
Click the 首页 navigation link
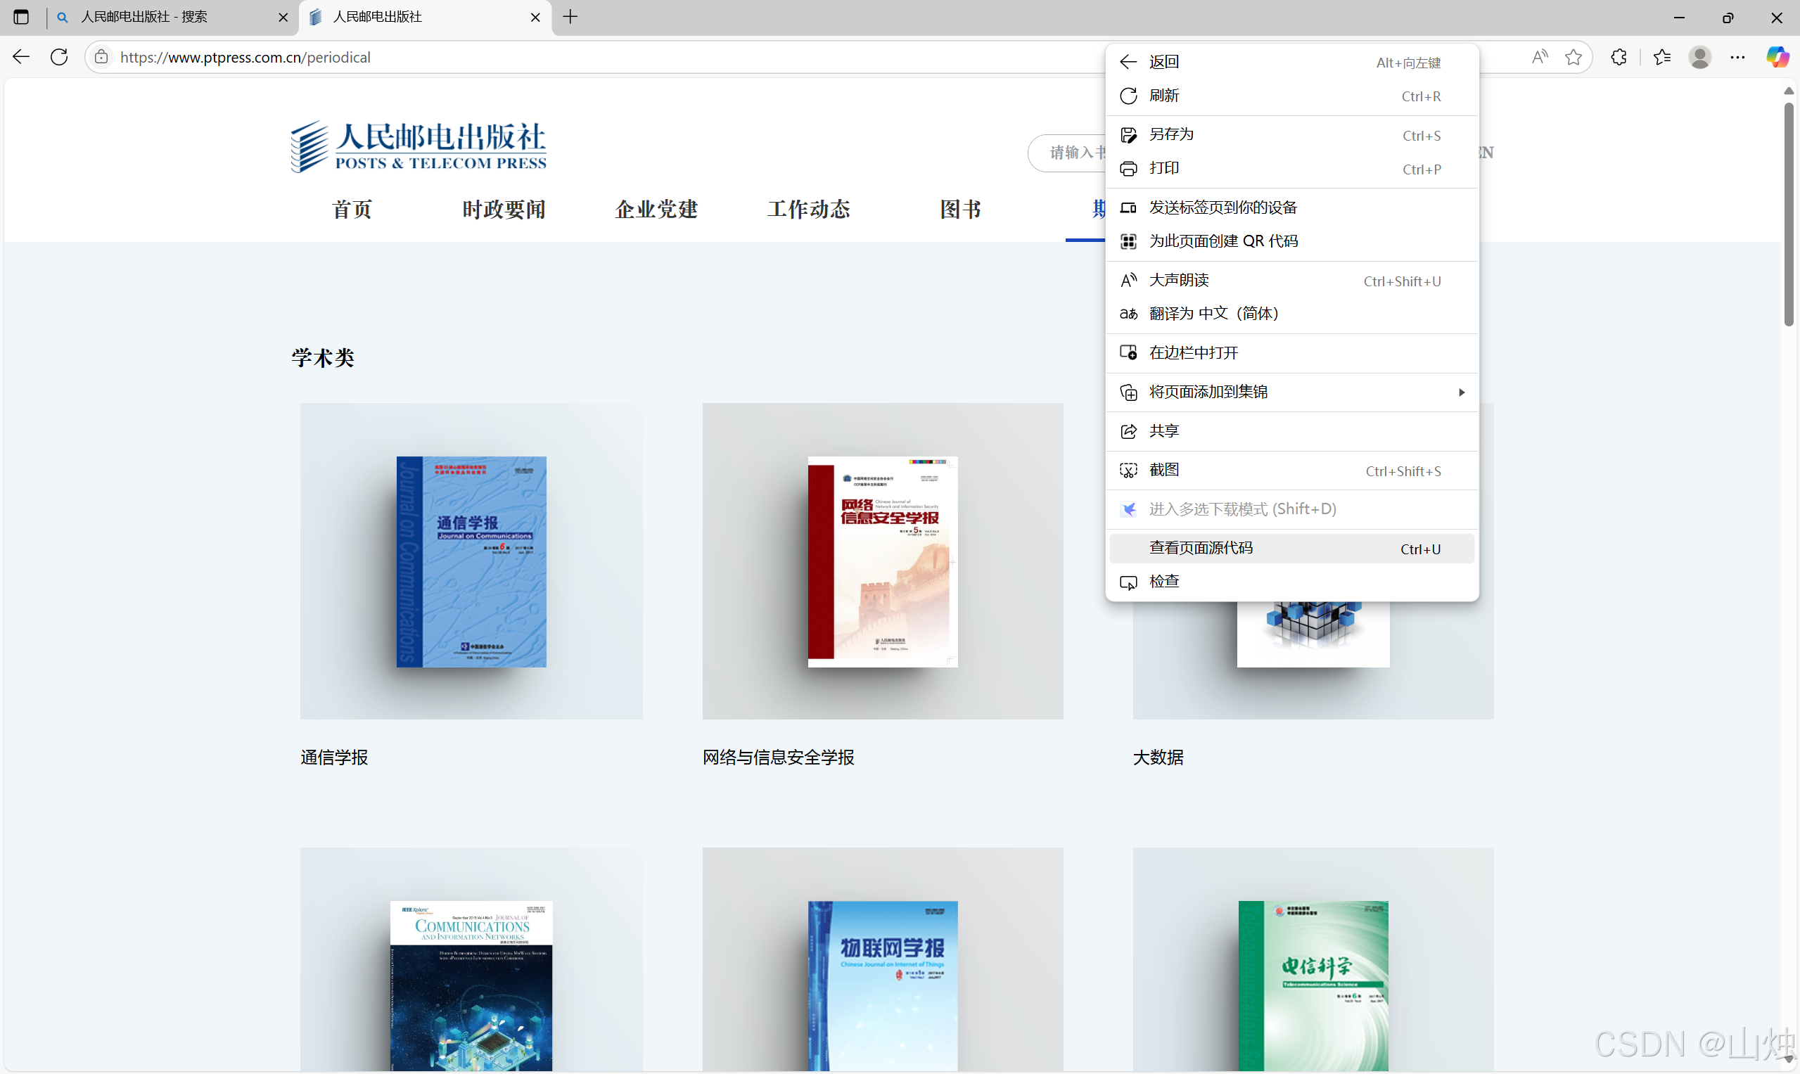(352, 209)
